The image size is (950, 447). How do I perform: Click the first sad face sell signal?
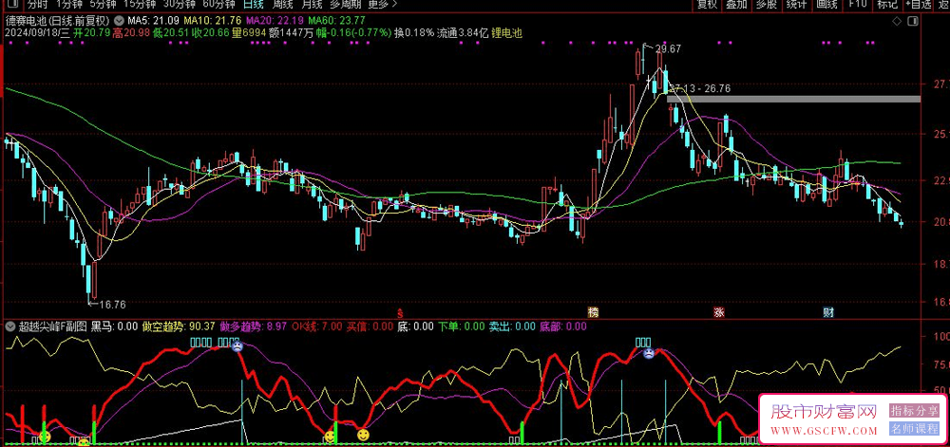pos(237,346)
